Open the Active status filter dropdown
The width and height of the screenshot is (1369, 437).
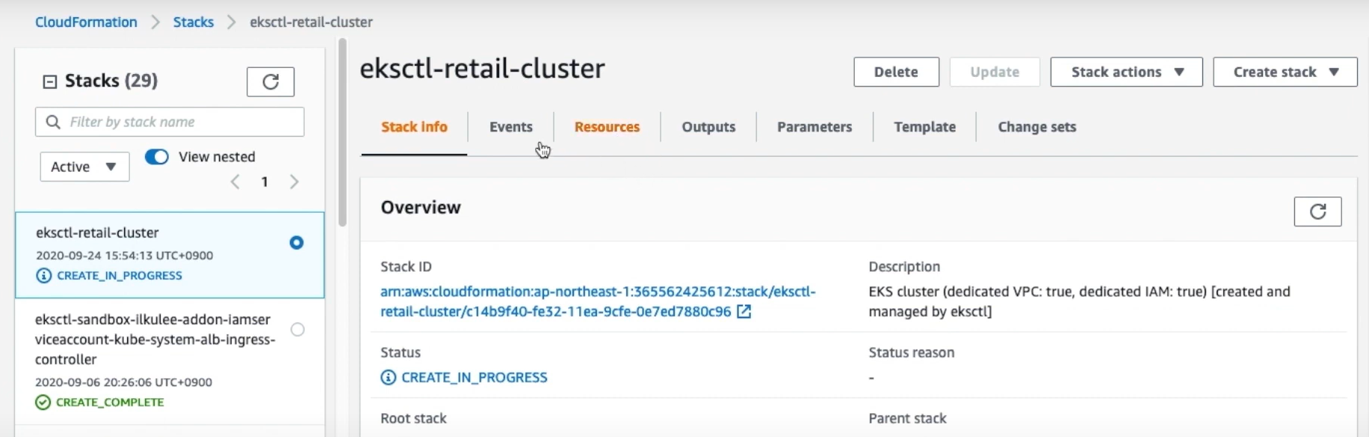[x=84, y=167]
